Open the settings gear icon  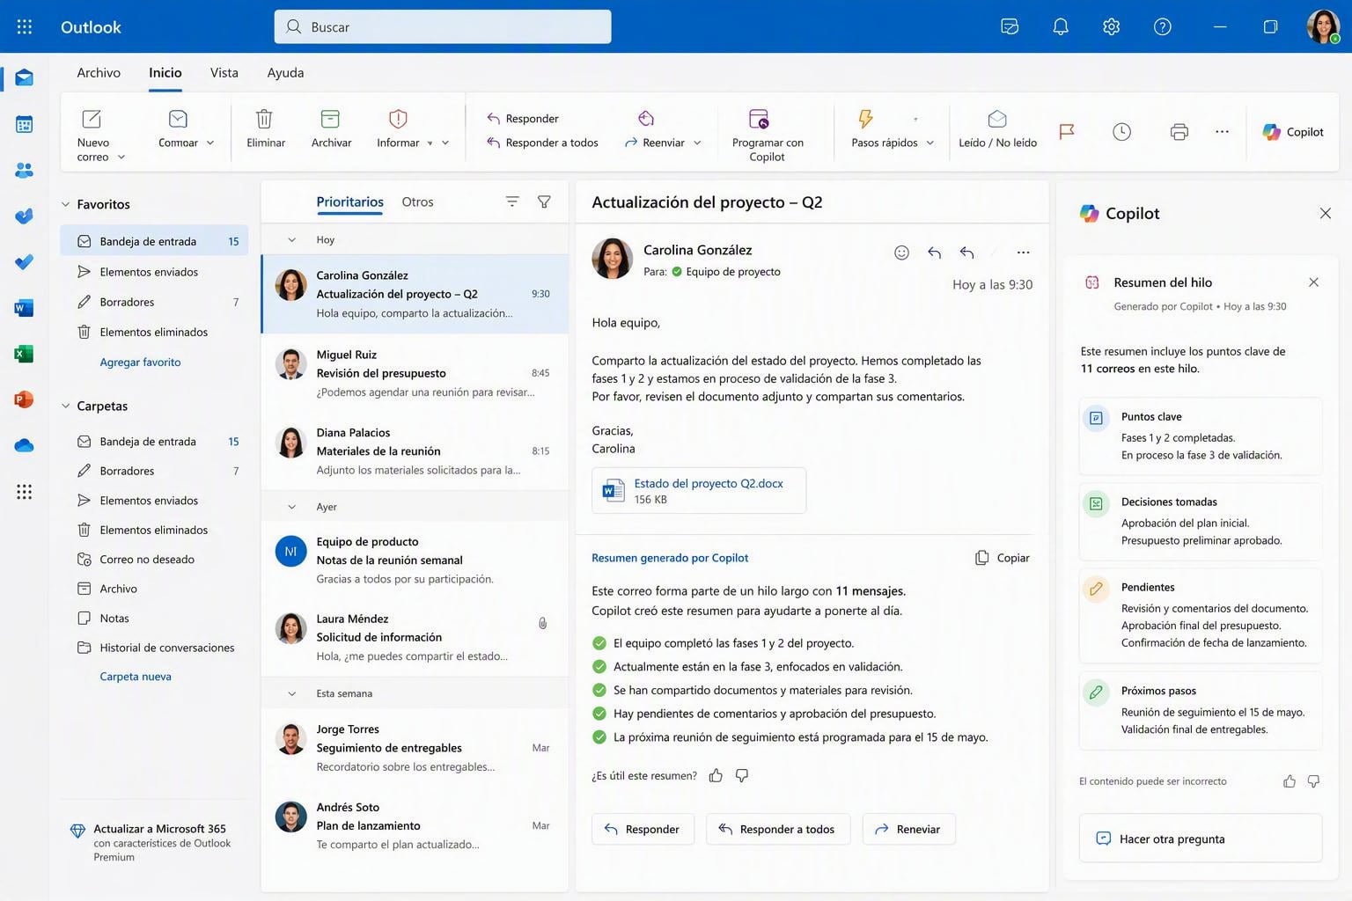[x=1111, y=26]
